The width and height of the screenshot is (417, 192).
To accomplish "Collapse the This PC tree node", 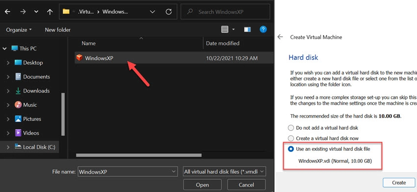I will pos(4,48).
